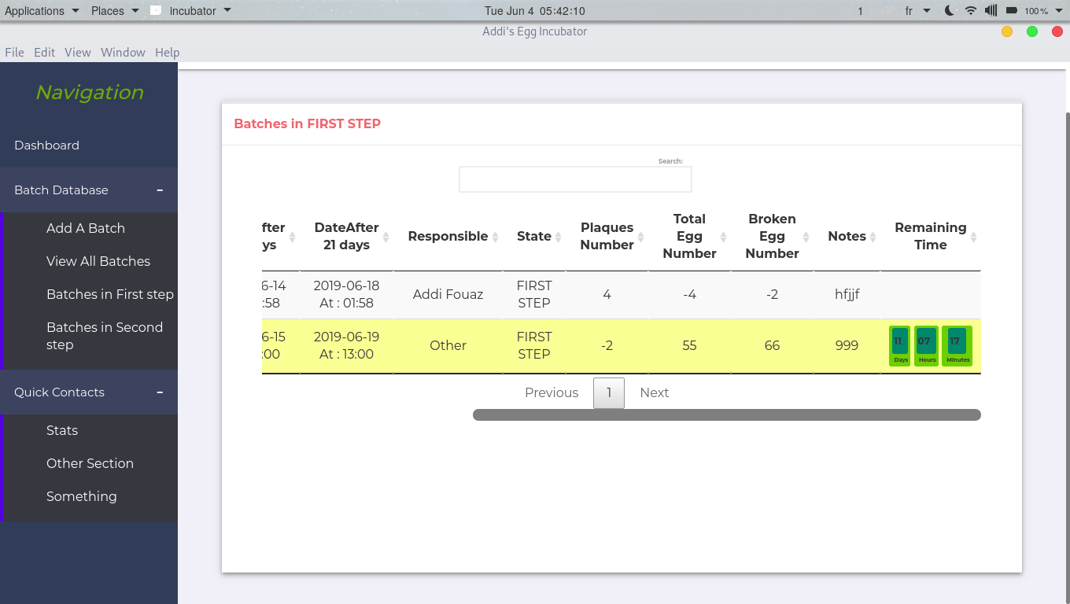Screen dimensions: 1070x604
Task: Click the Previous pagination button
Action: coord(552,392)
